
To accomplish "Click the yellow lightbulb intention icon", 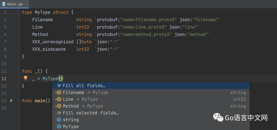I will click(x=25, y=78).
